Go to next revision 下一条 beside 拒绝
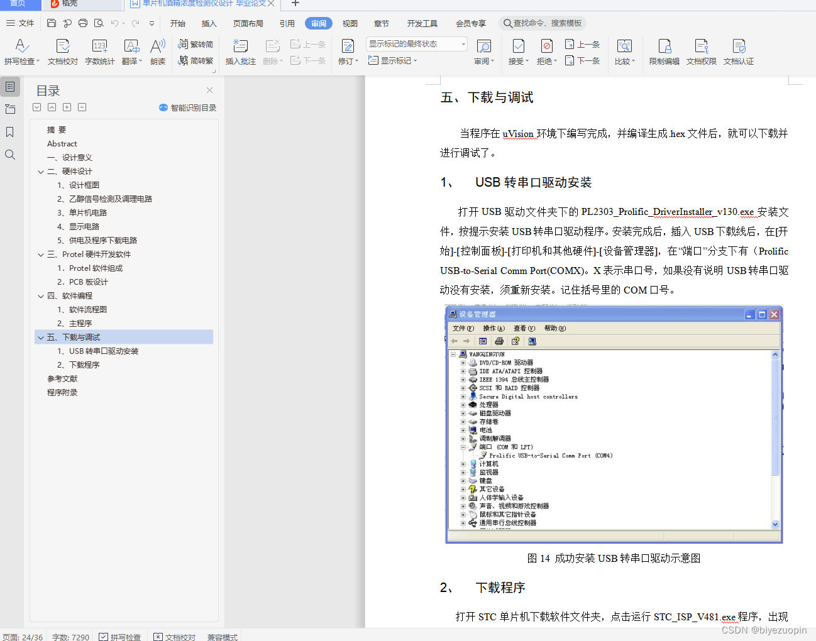Image resolution: width=816 pixels, height=641 pixels. [582, 60]
